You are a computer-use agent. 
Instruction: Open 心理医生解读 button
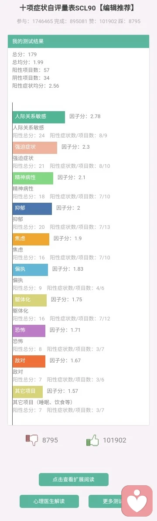[49, 501]
